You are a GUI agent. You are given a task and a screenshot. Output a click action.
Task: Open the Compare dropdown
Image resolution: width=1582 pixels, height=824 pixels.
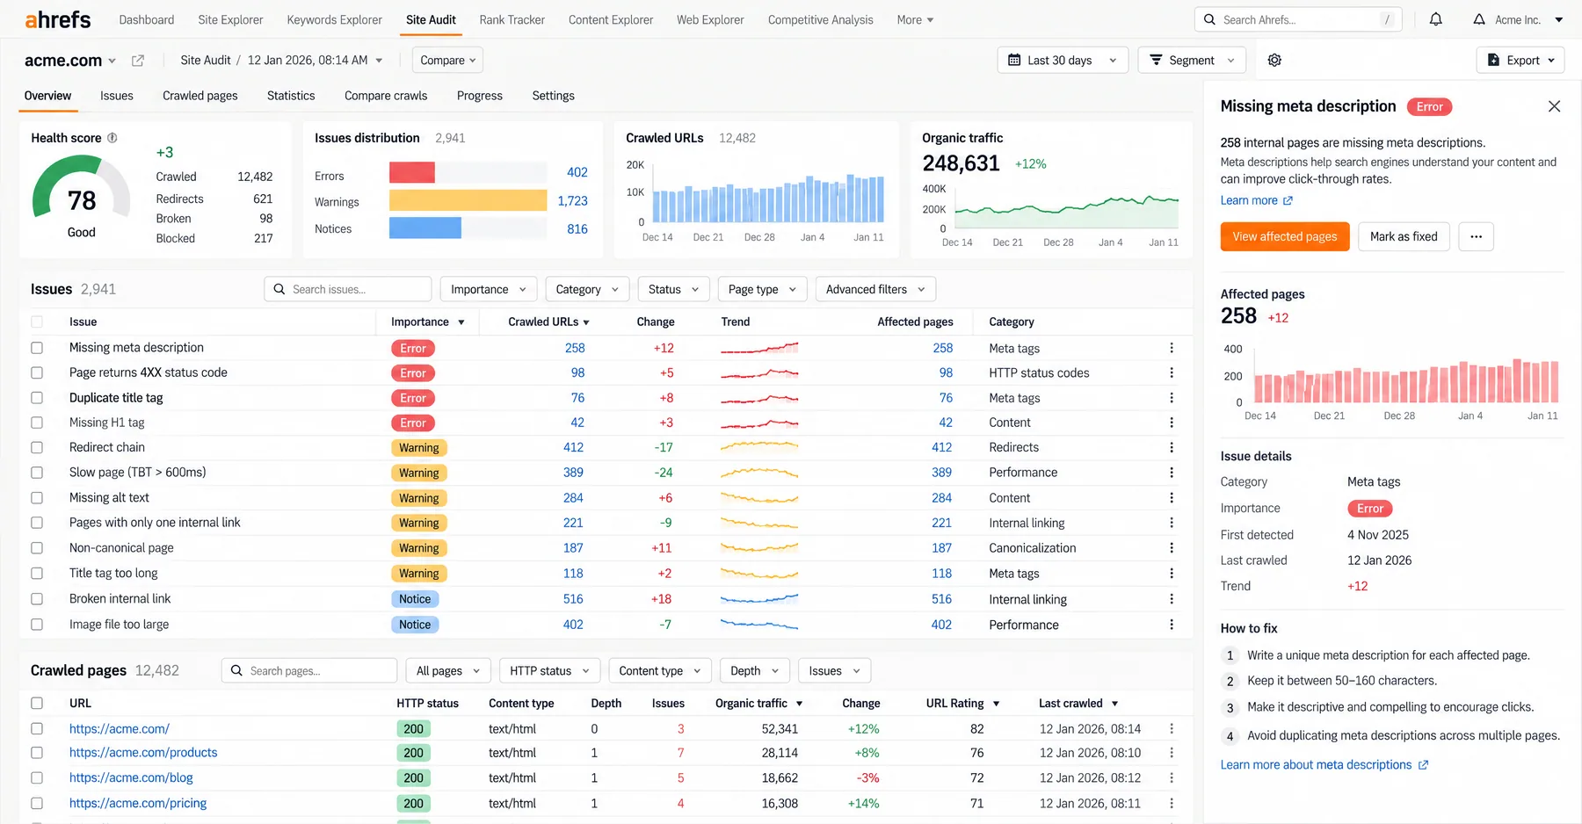pos(447,60)
